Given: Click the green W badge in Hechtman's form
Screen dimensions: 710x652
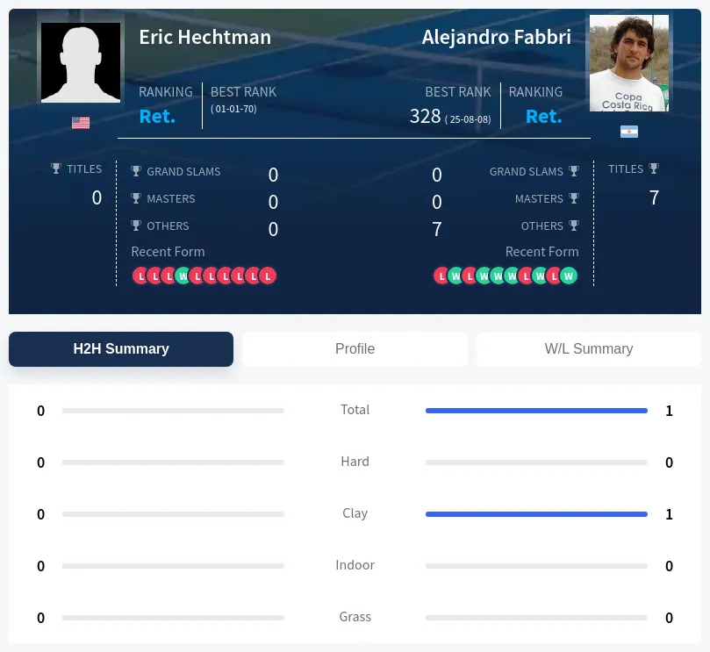Looking at the screenshot, I should point(183,276).
